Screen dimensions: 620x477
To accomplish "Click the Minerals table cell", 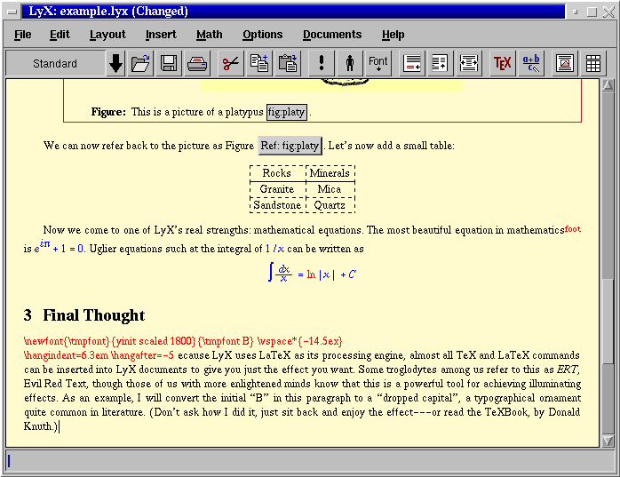I will pos(330,173).
